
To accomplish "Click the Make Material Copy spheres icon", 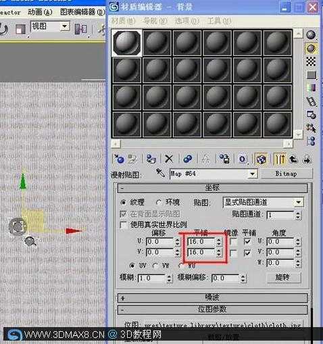I will (188, 159).
